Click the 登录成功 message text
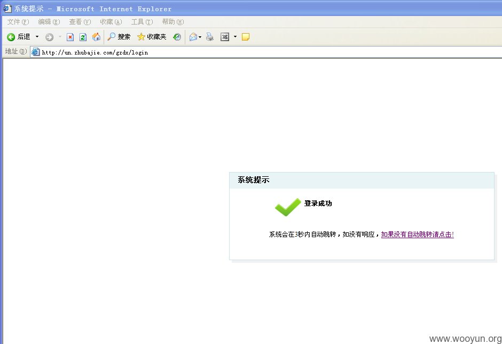The width and height of the screenshot is (502, 344). pos(318,204)
